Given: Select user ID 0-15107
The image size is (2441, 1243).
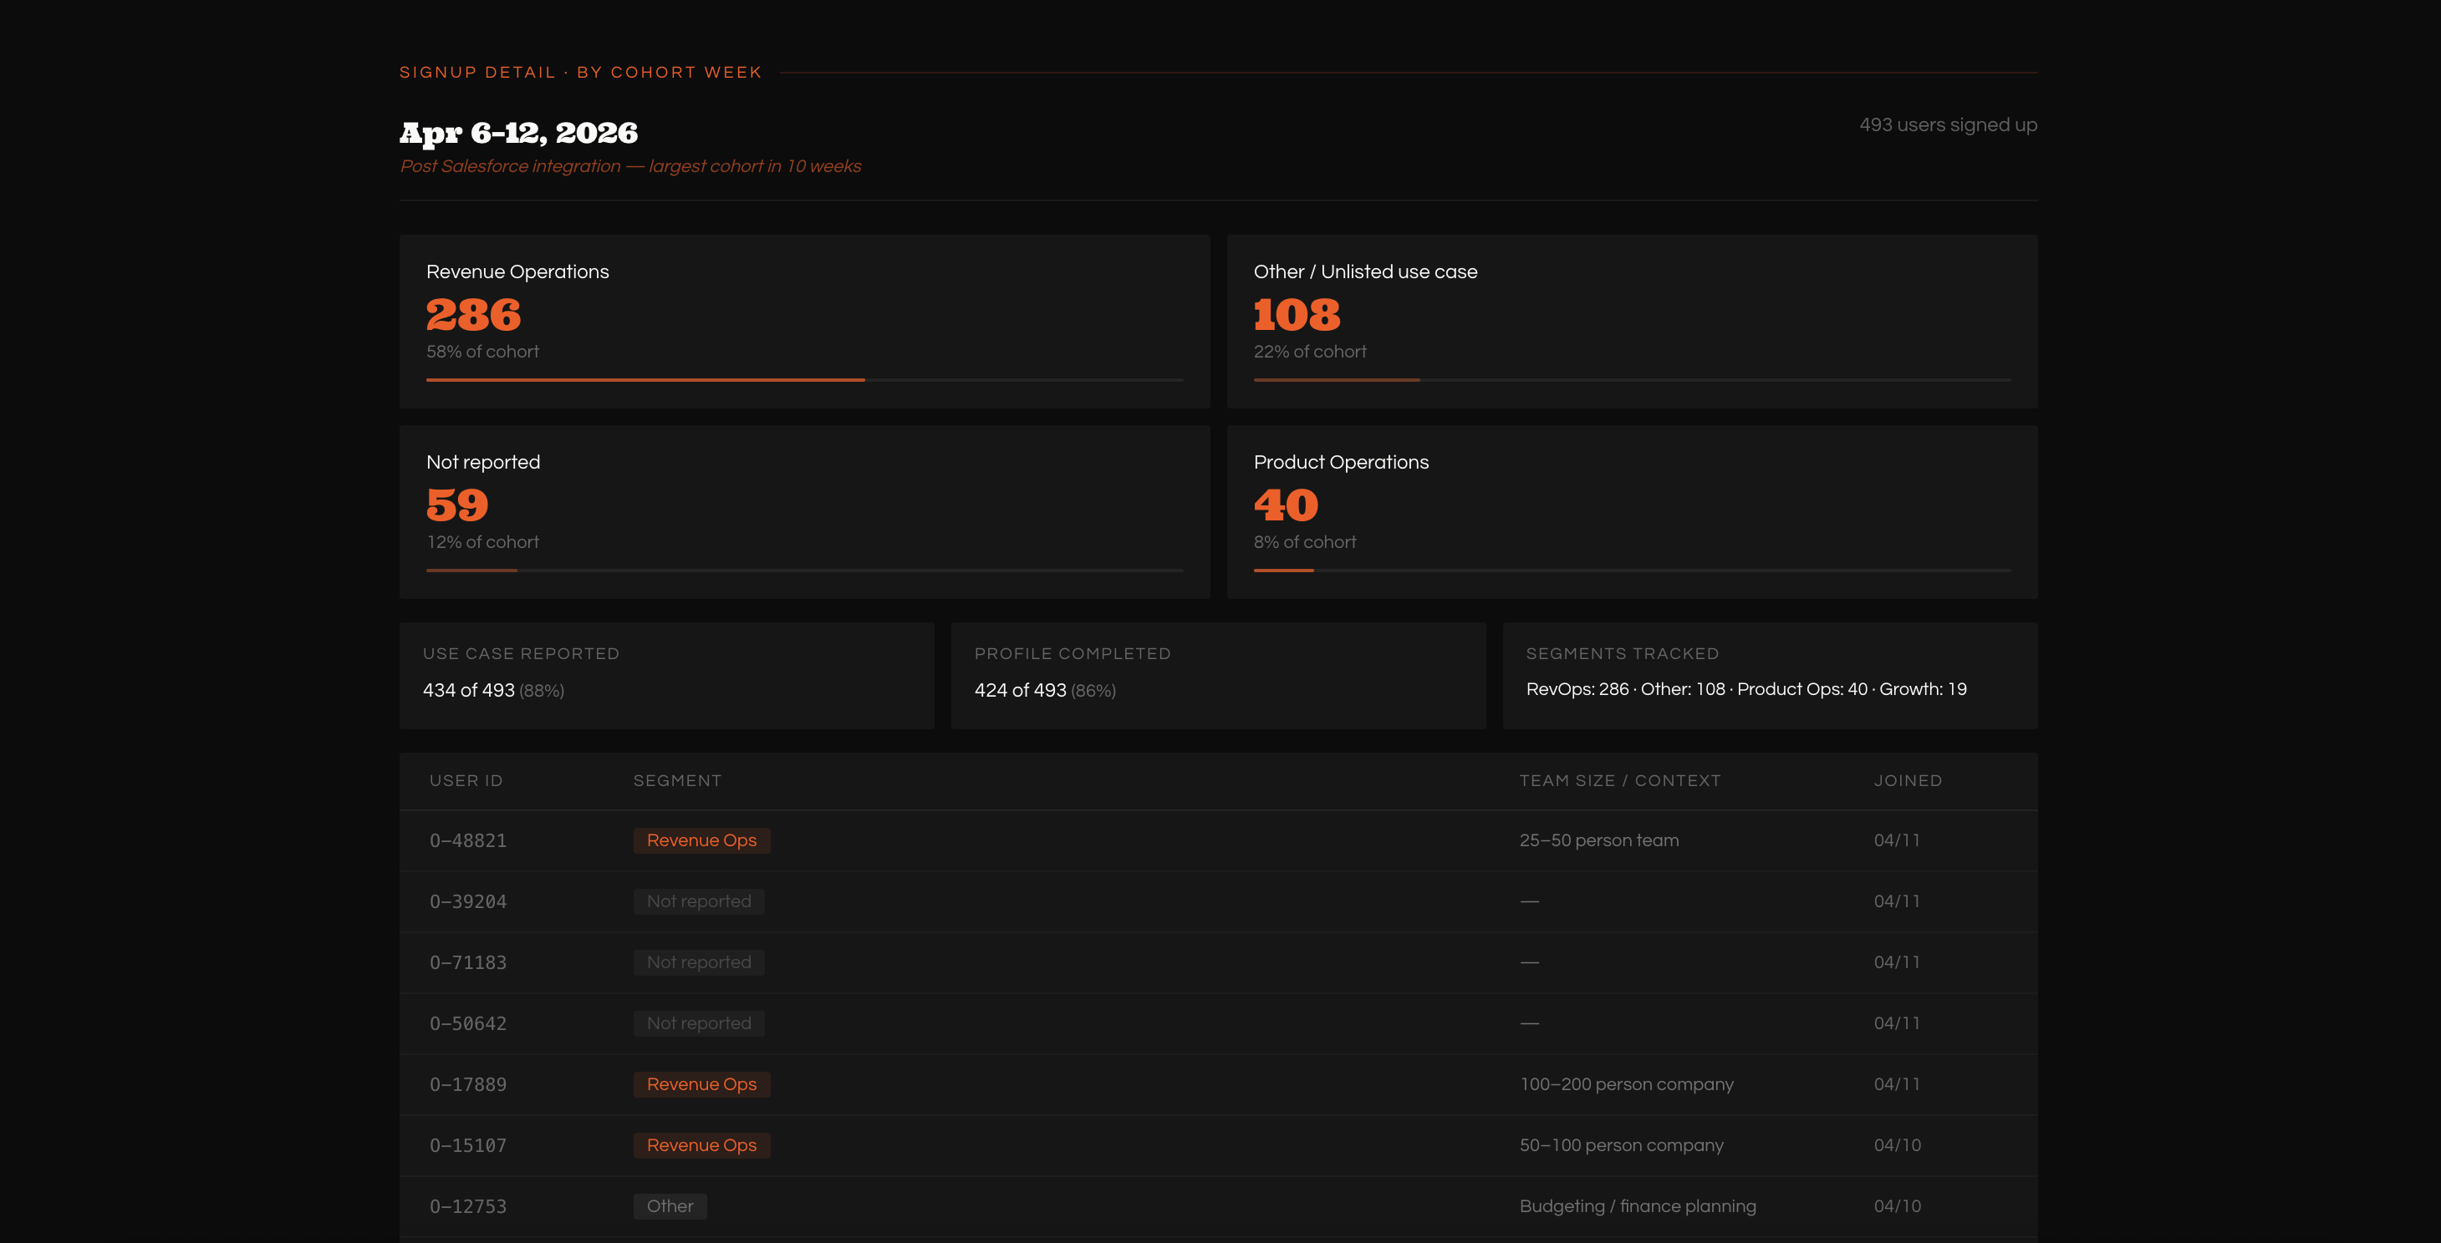Looking at the screenshot, I should (468, 1145).
